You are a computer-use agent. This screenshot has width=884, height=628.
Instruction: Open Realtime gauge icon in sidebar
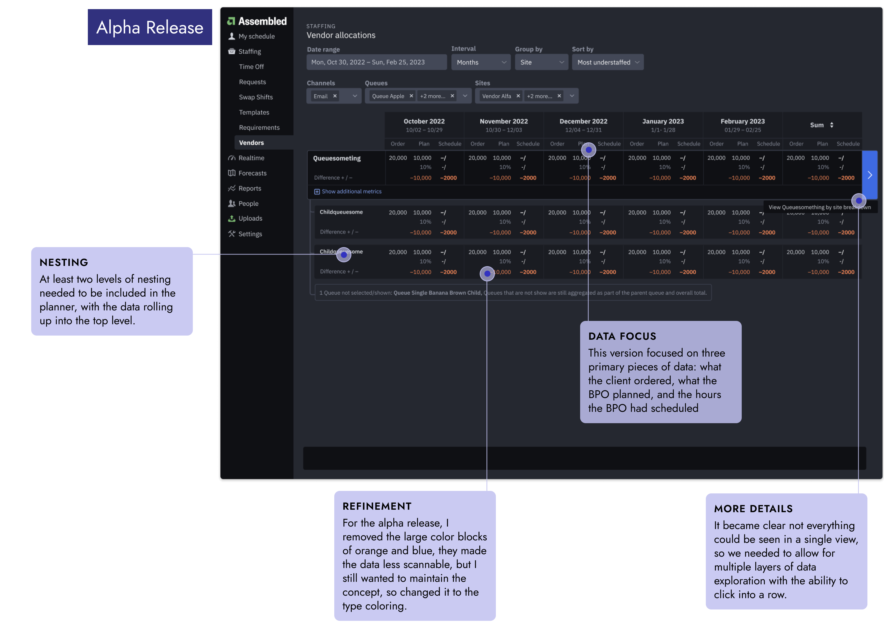tap(231, 158)
